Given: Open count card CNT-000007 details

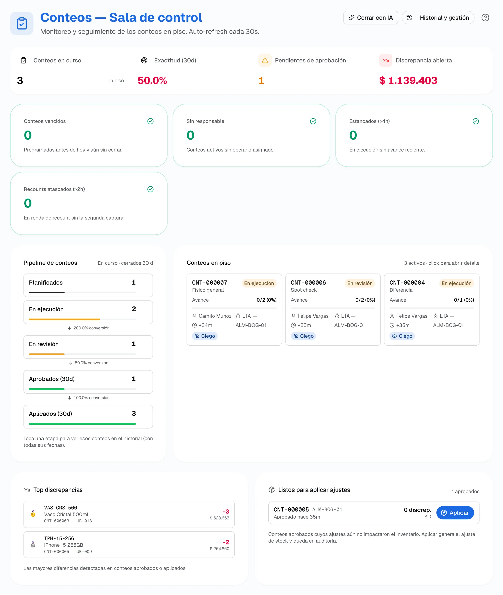Looking at the screenshot, I should [x=234, y=309].
